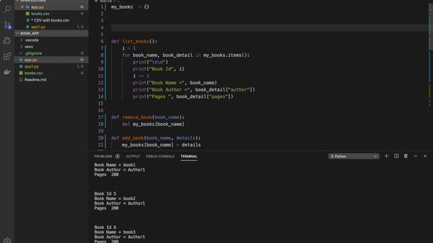This screenshot has height=243, width=433.
Task: Click the print("Pages ") code line
Action: 183,97
